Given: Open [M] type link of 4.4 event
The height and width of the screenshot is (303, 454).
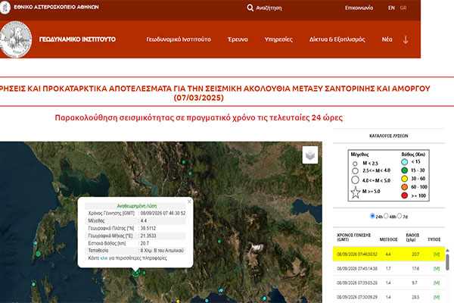Looking at the screenshot, I should pyautogui.click(x=437, y=255).
